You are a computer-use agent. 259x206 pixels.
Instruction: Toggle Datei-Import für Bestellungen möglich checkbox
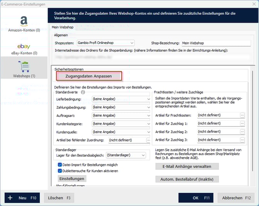pos(60,165)
